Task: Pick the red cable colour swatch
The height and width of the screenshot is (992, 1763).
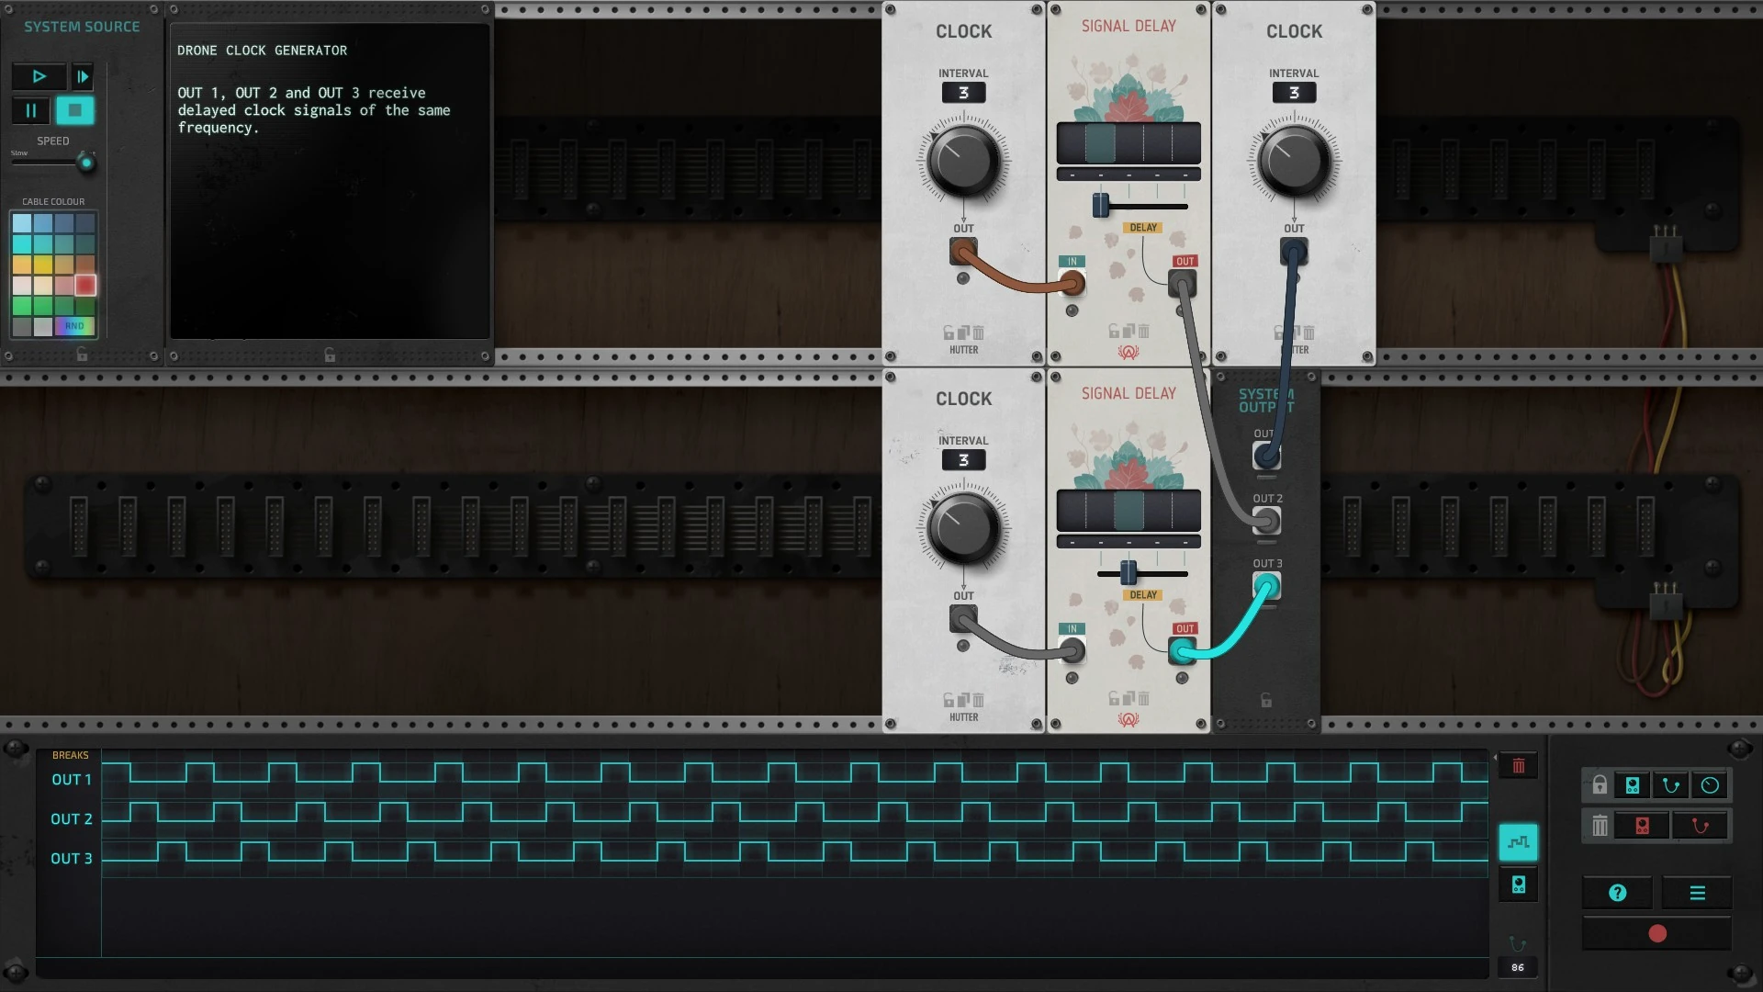Action: 85,286
